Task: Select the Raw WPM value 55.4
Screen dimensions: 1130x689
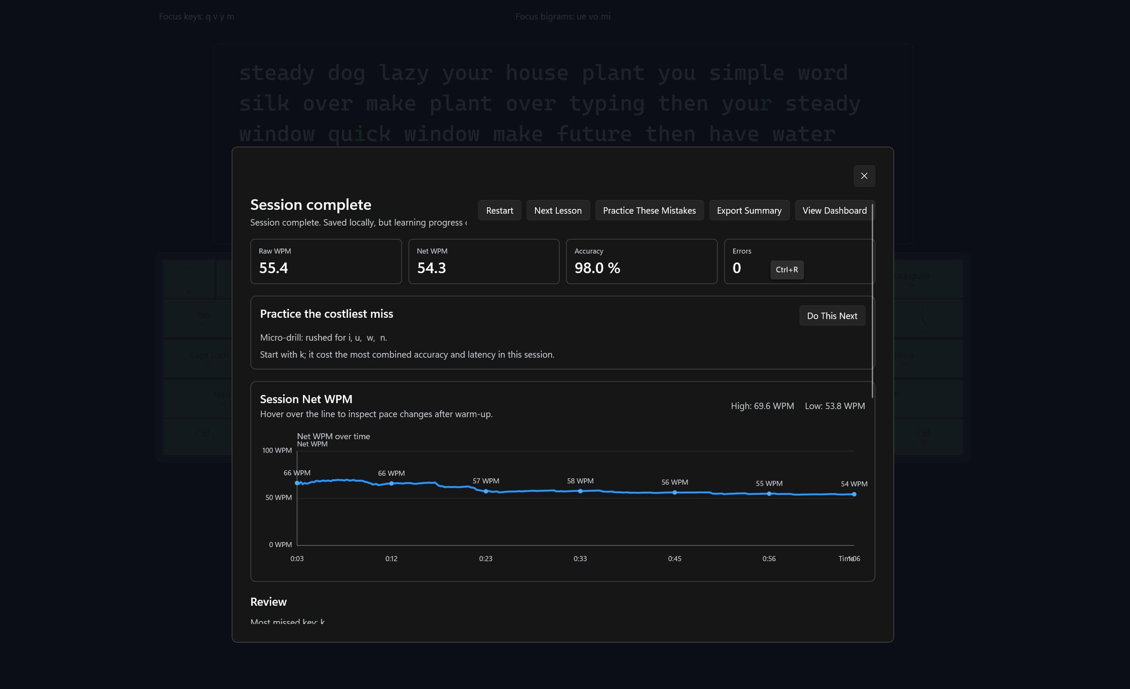Action: [273, 268]
